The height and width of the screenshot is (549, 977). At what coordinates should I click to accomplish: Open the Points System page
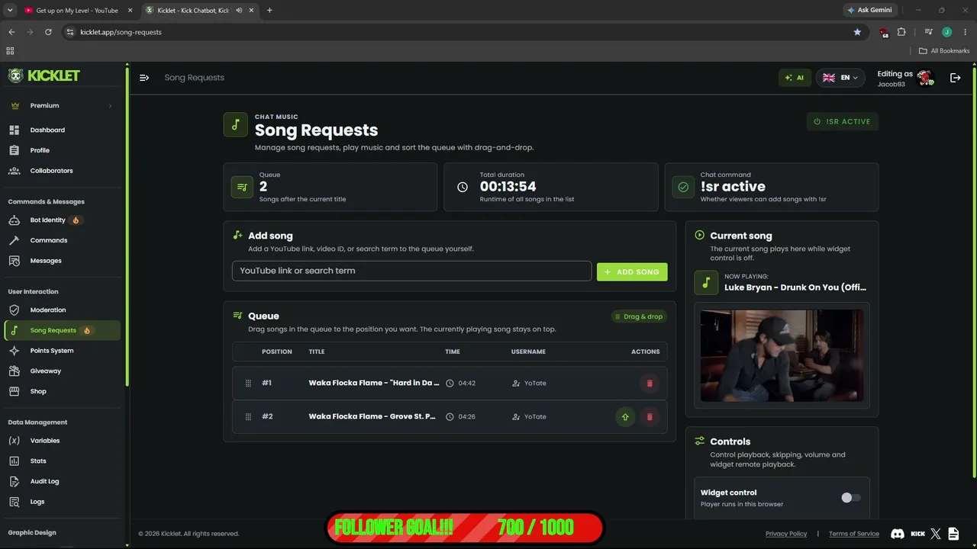pos(52,351)
